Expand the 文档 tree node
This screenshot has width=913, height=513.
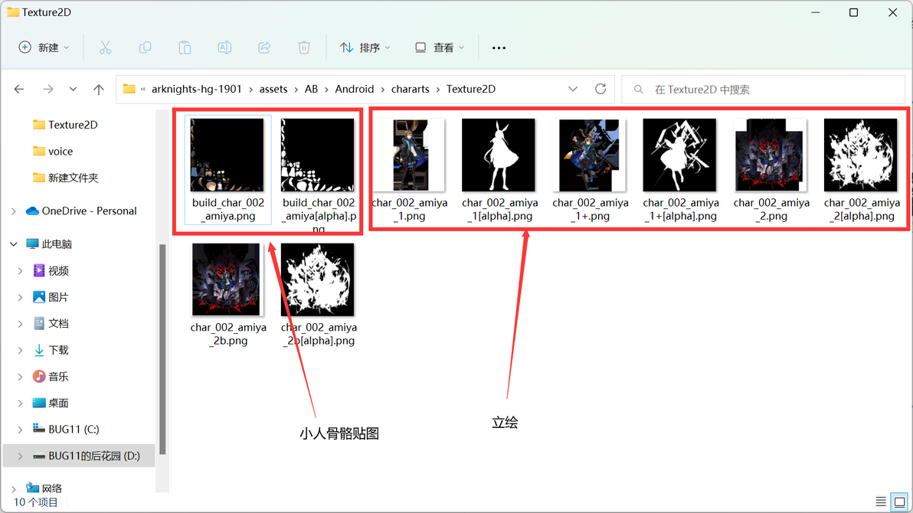20,323
